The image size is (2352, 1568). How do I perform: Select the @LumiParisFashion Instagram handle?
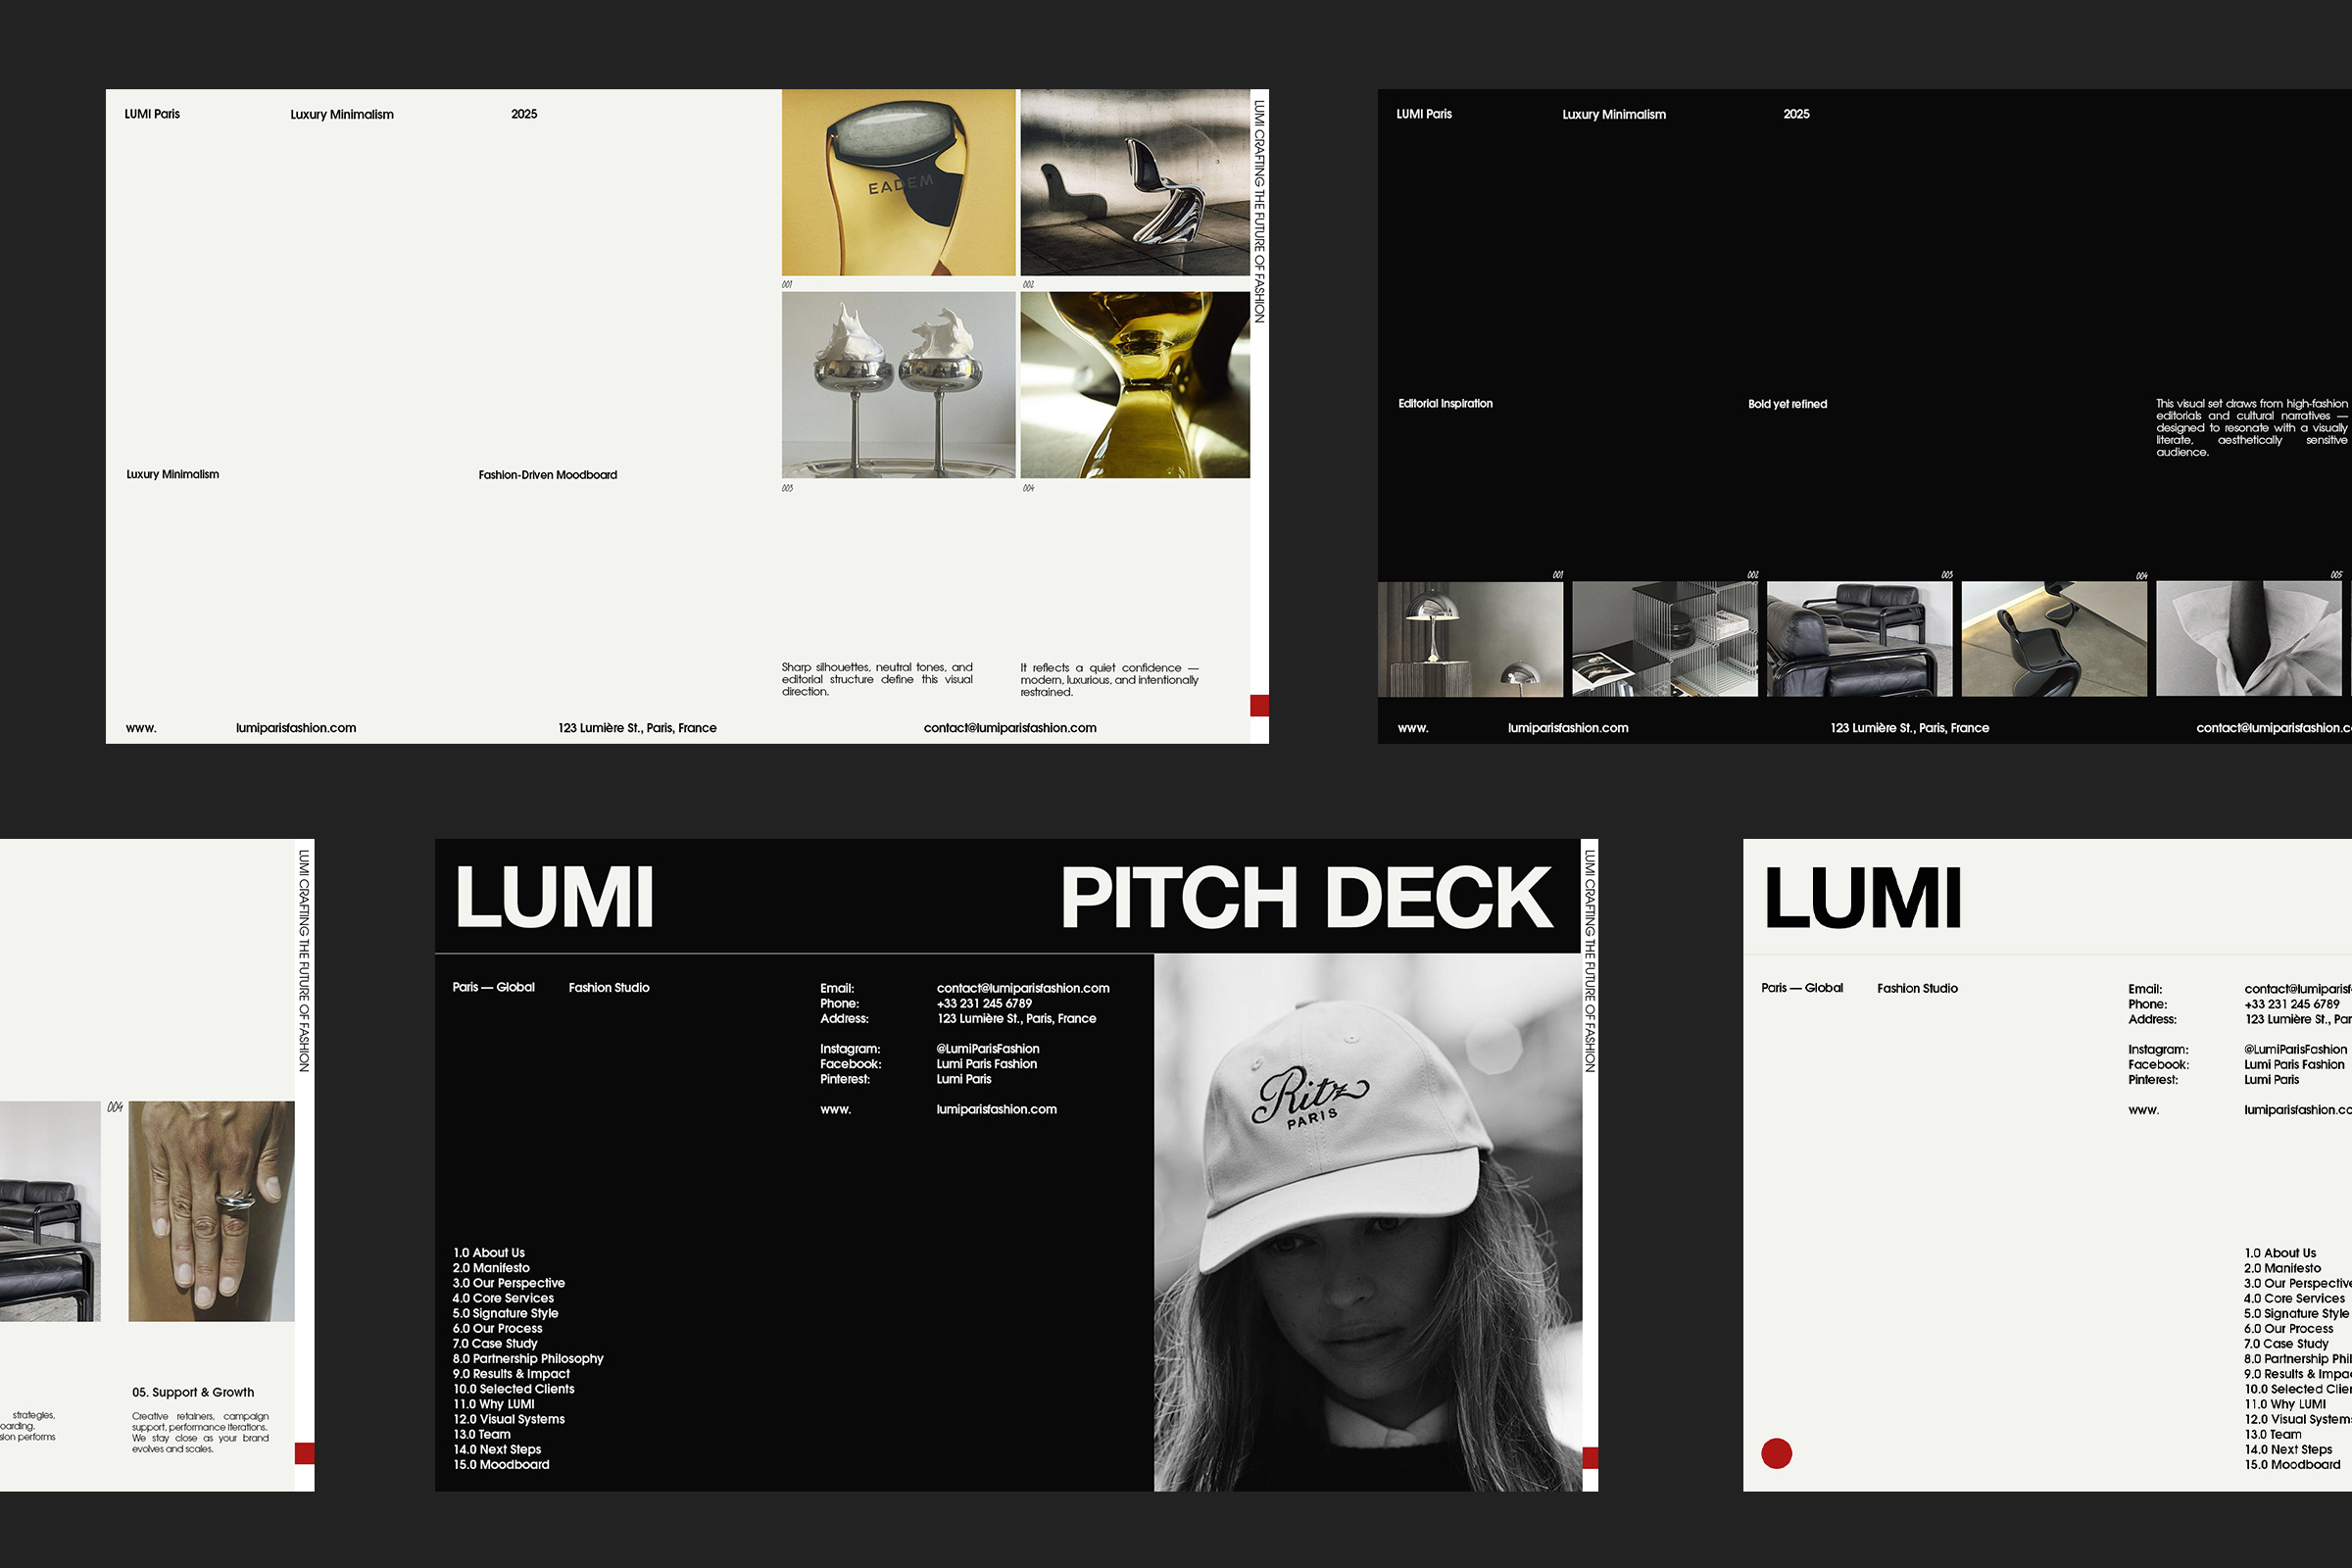pyautogui.click(x=988, y=1048)
